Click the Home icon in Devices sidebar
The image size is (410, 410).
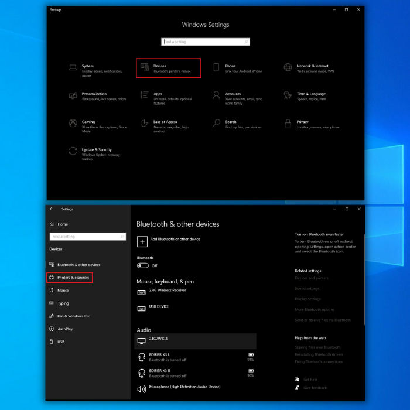pyautogui.click(x=52, y=224)
